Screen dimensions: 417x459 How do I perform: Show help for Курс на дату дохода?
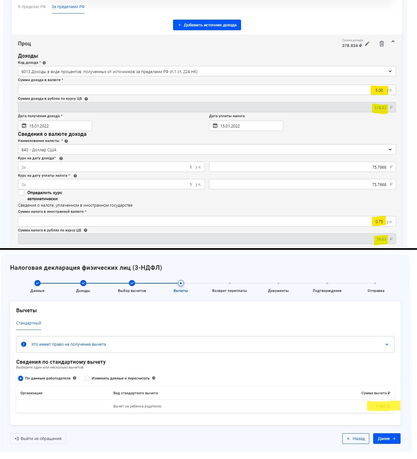click(61, 158)
